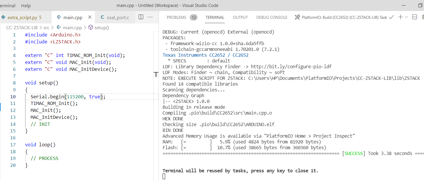424x181 pixels.
Task: Open the setup() symbol breadcrumb
Action: [x=102, y=28]
